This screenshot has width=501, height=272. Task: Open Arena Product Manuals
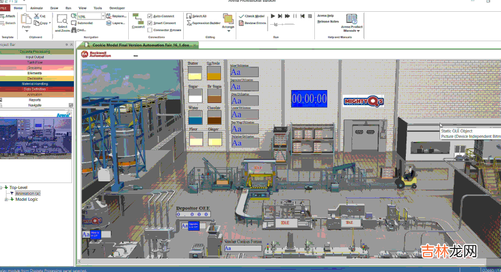(352, 22)
